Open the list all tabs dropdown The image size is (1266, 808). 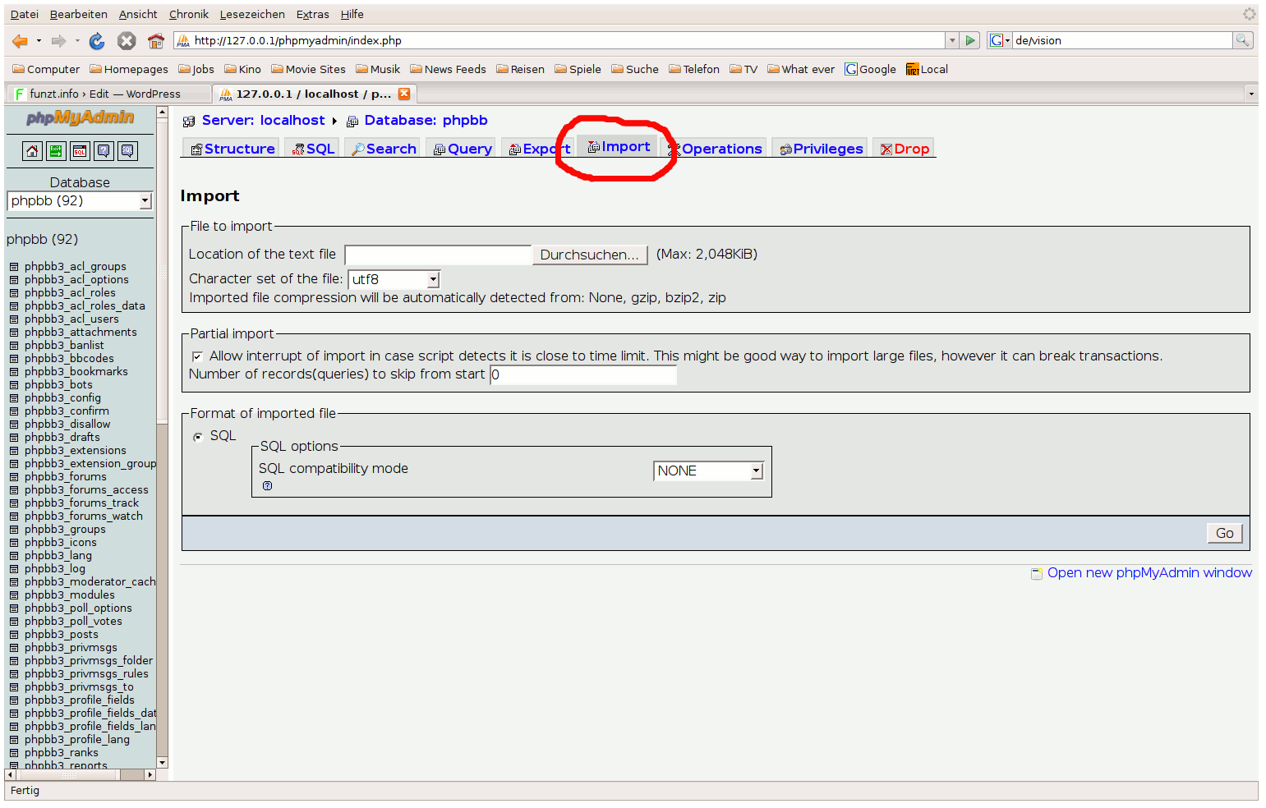click(x=1251, y=94)
